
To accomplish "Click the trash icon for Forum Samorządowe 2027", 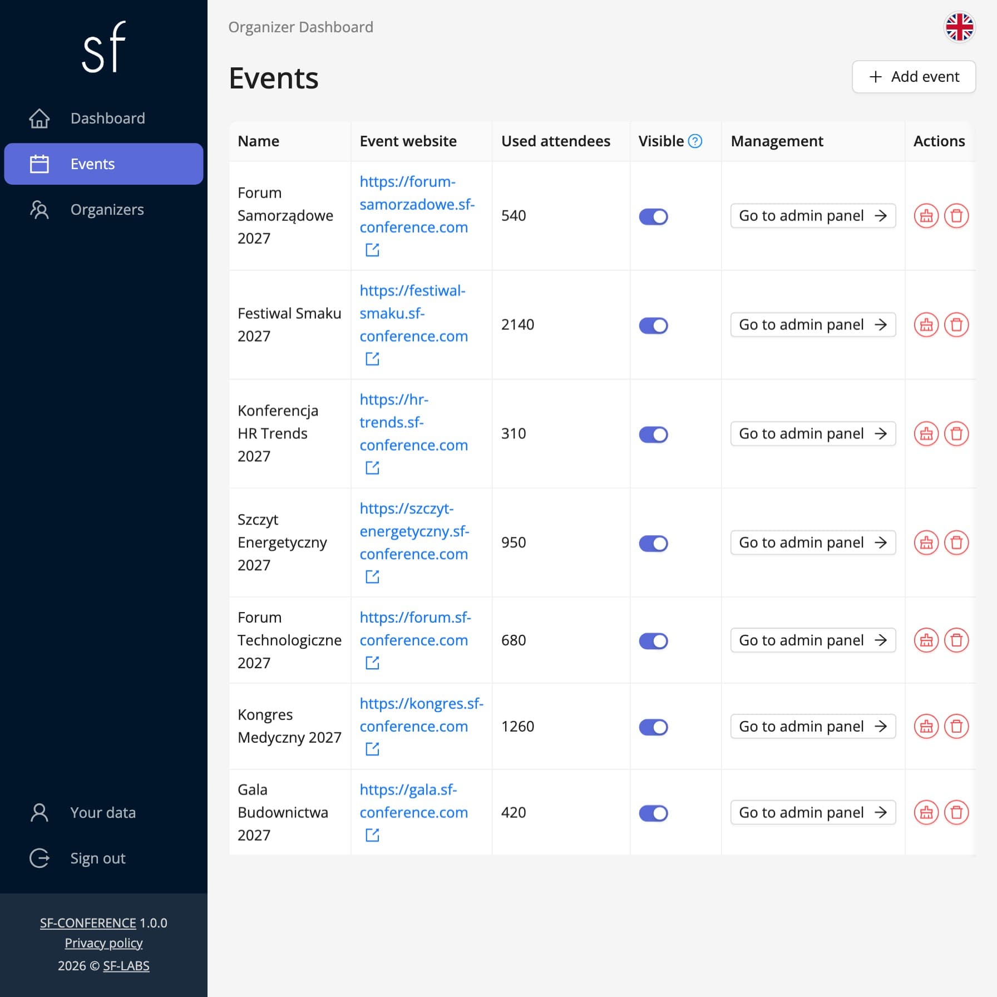I will tap(956, 216).
